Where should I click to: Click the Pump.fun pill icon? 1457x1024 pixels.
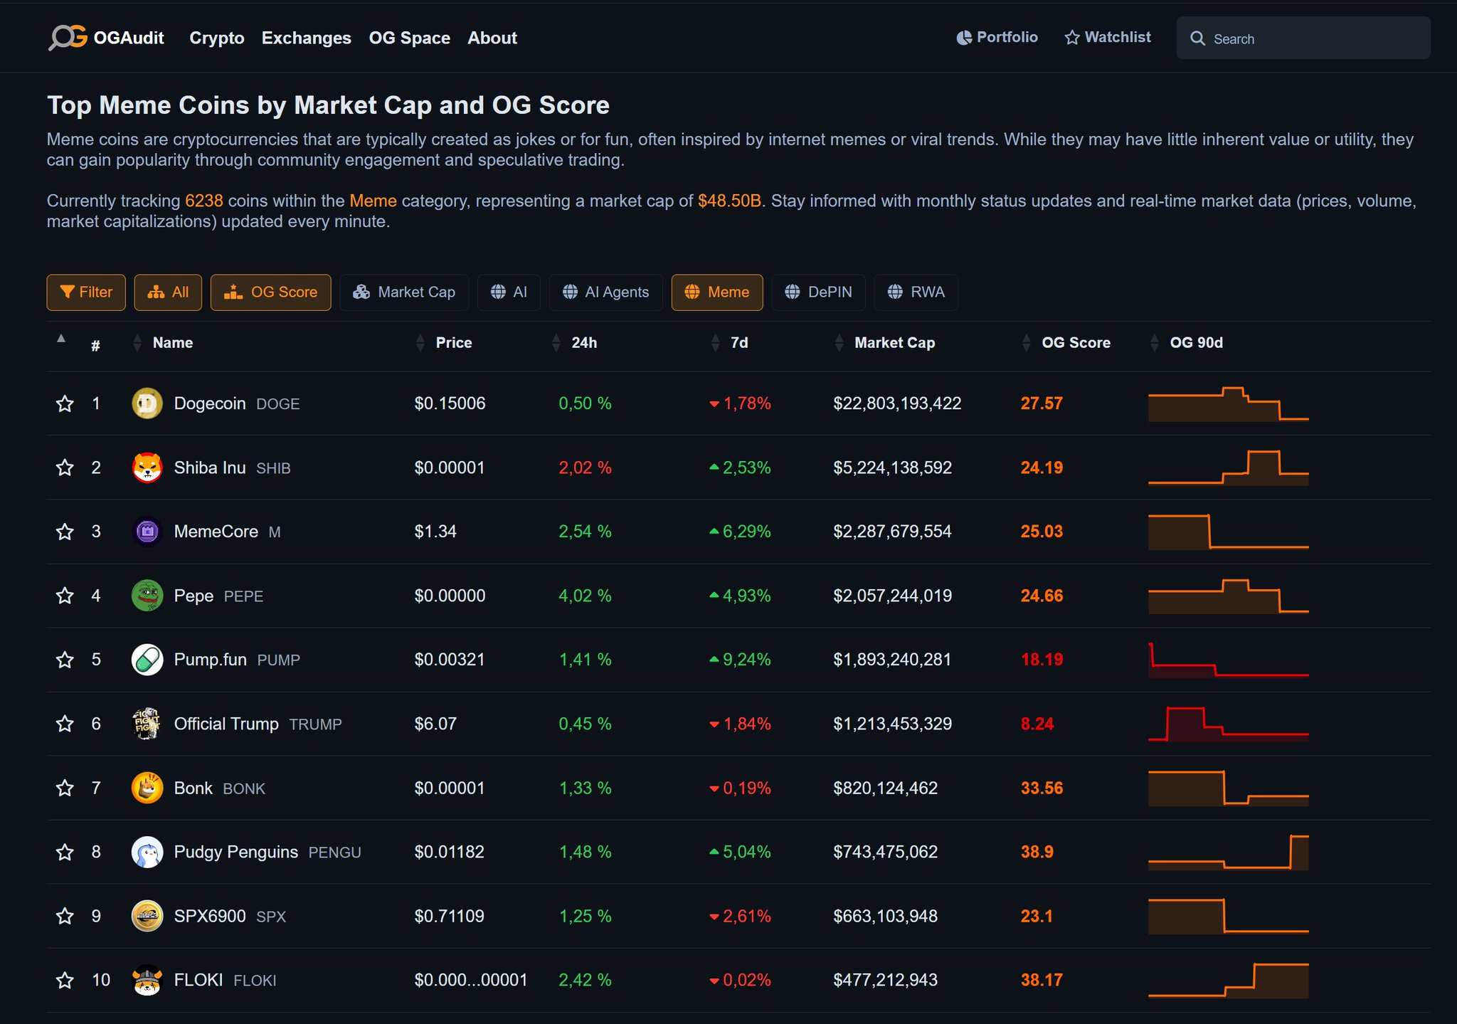[147, 660]
